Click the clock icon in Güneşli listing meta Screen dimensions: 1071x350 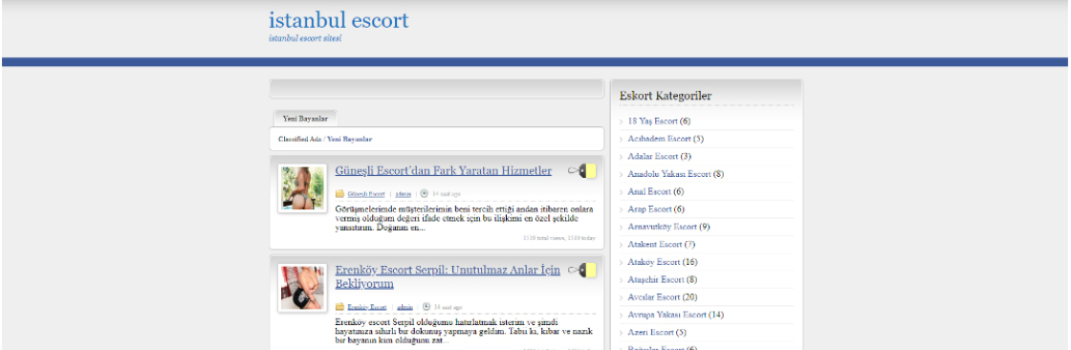(x=425, y=193)
